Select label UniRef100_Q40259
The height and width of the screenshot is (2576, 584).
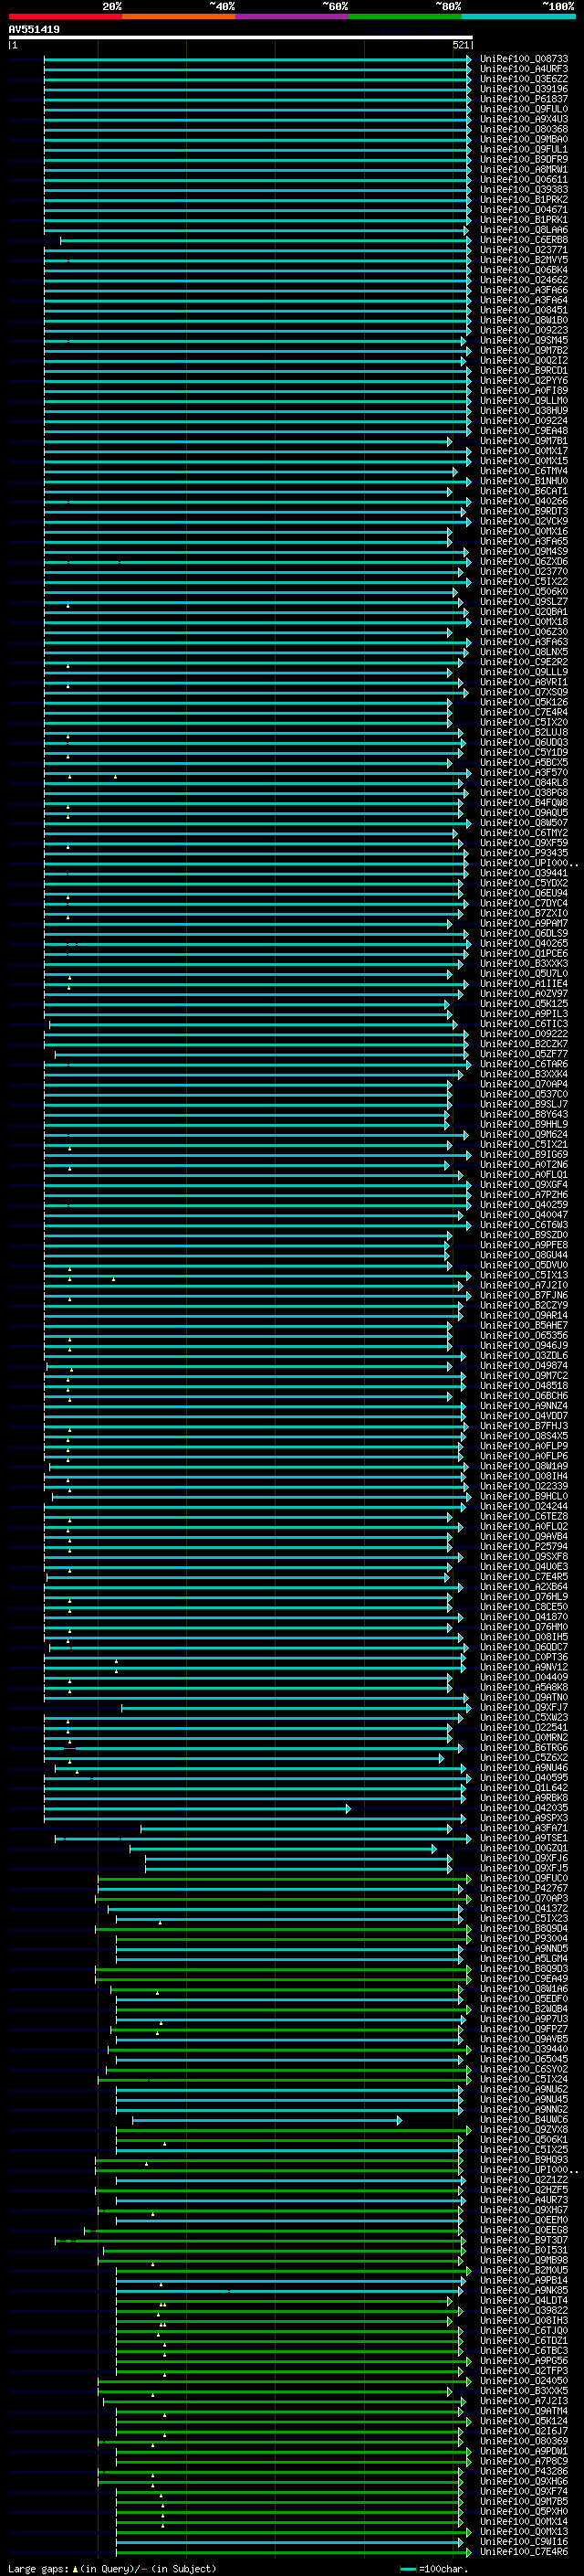[524, 1205]
